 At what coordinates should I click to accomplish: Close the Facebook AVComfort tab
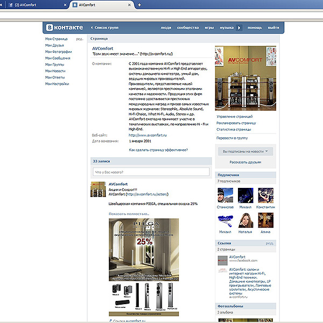65,5
